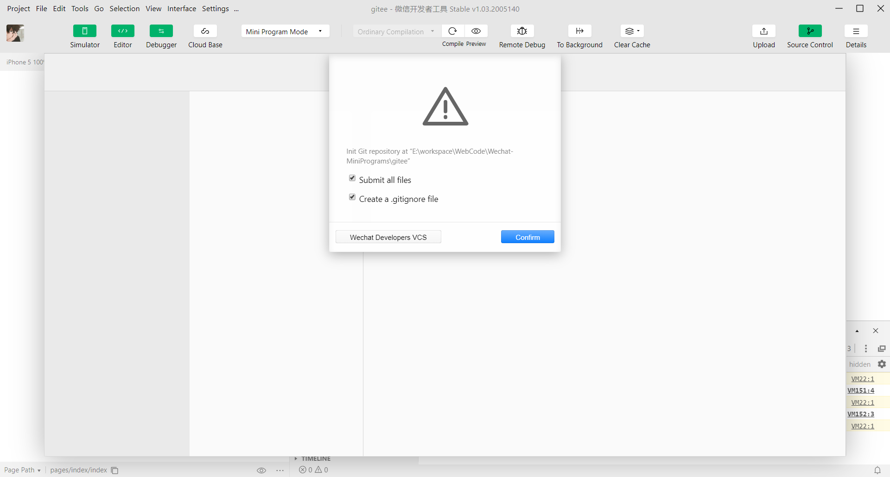This screenshot has width=890, height=477.
Task: Click the Wechat Developers VCS button
Action: coord(388,237)
